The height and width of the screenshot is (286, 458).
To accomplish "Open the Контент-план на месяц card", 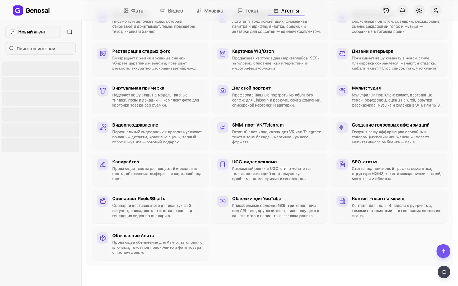I will [x=389, y=207].
